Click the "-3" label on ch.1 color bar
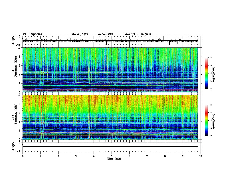 point(210,57)
